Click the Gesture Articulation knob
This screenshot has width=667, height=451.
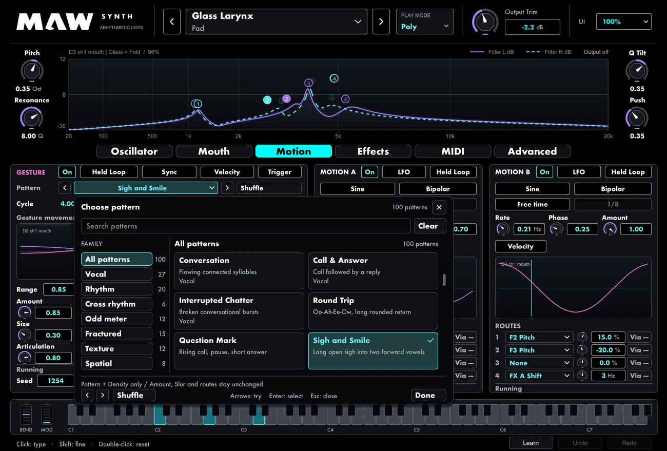(x=24, y=358)
